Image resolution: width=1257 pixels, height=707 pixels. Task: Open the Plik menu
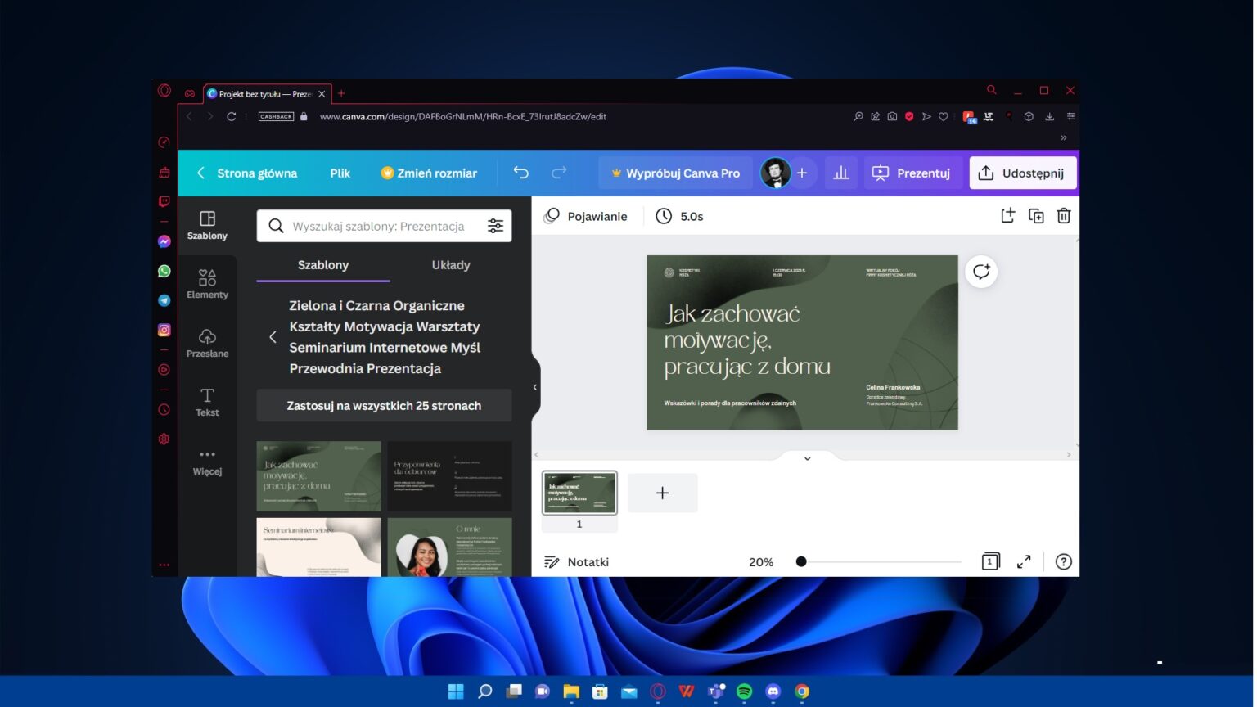(x=340, y=173)
